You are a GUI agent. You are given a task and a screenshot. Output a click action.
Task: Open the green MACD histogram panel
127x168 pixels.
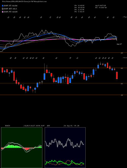(x=22, y=148)
